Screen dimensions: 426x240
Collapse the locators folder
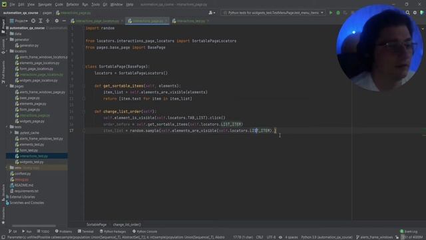click(7, 51)
